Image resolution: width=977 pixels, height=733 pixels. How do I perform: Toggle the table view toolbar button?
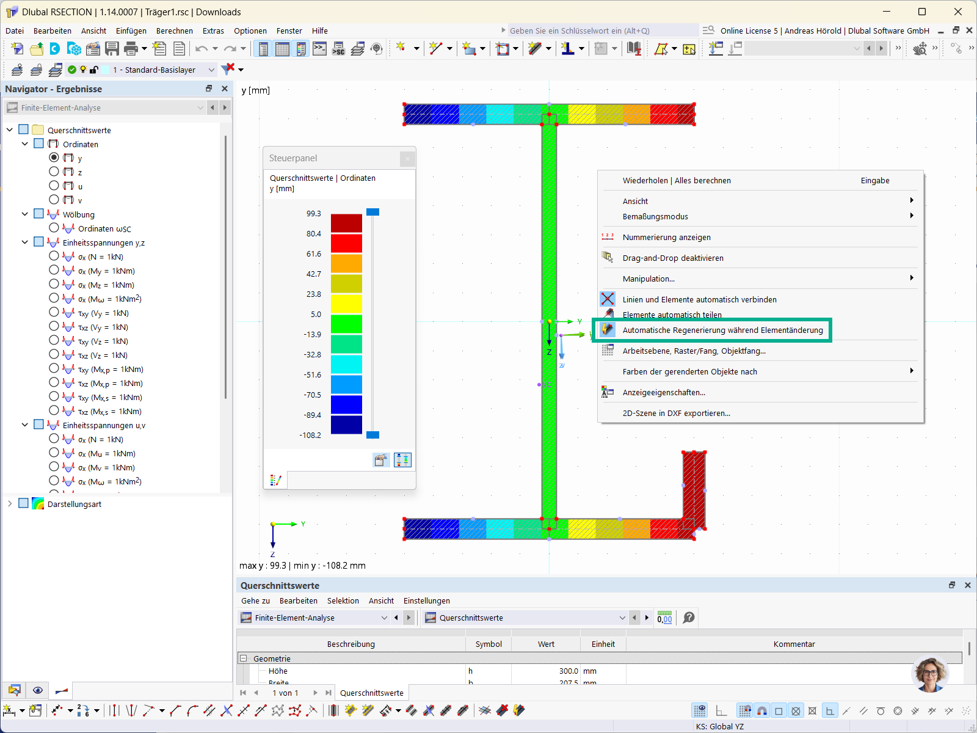click(x=282, y=49)
